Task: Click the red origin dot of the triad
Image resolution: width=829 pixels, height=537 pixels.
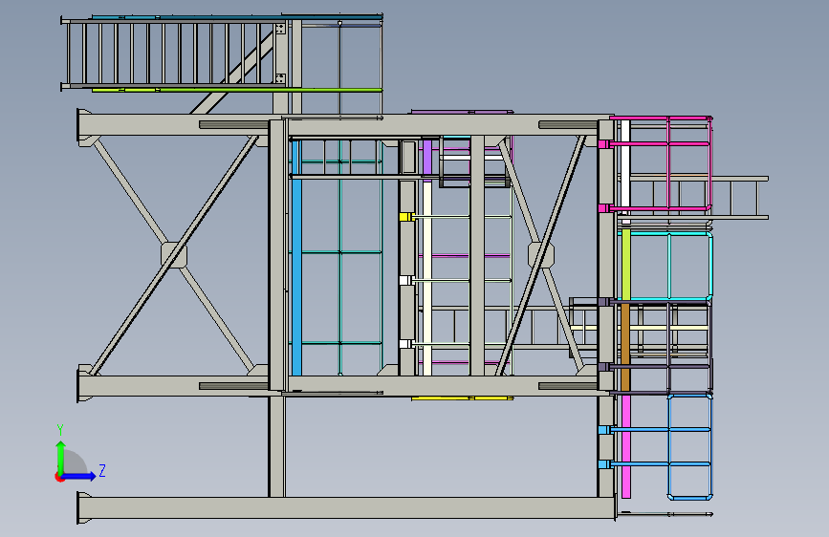Action: point(59,477)
